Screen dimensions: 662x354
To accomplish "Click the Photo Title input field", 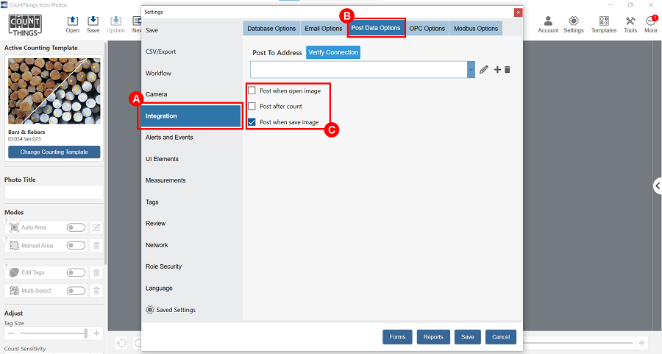I will click(x=54, y=192).
